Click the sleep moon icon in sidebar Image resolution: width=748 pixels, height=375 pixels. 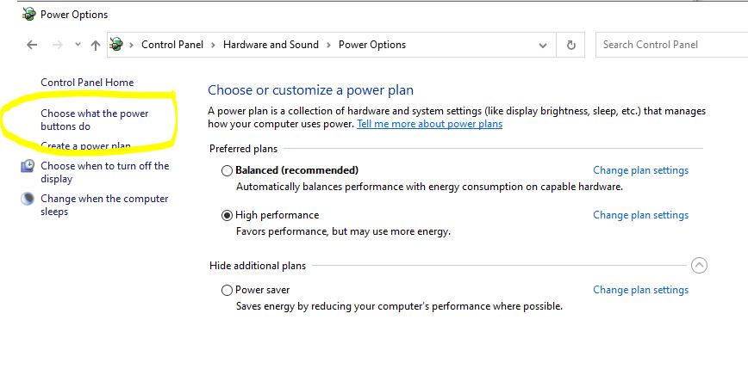click(28, 199)
